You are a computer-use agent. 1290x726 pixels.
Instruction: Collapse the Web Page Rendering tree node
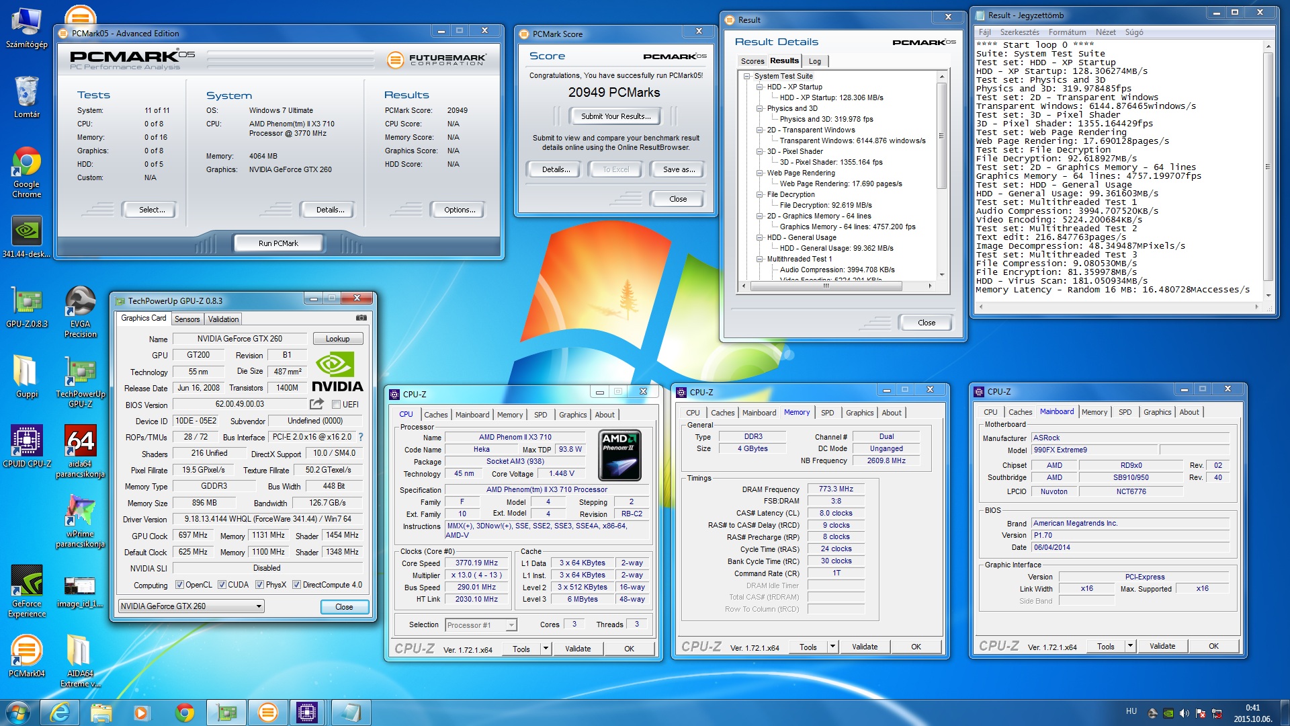[x=759, y=173]
